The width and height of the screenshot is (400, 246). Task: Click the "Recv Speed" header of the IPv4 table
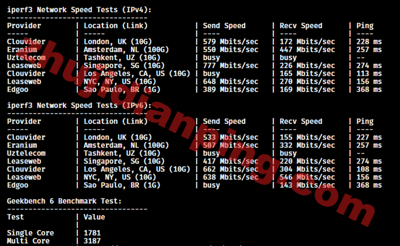tap(301, 25)
